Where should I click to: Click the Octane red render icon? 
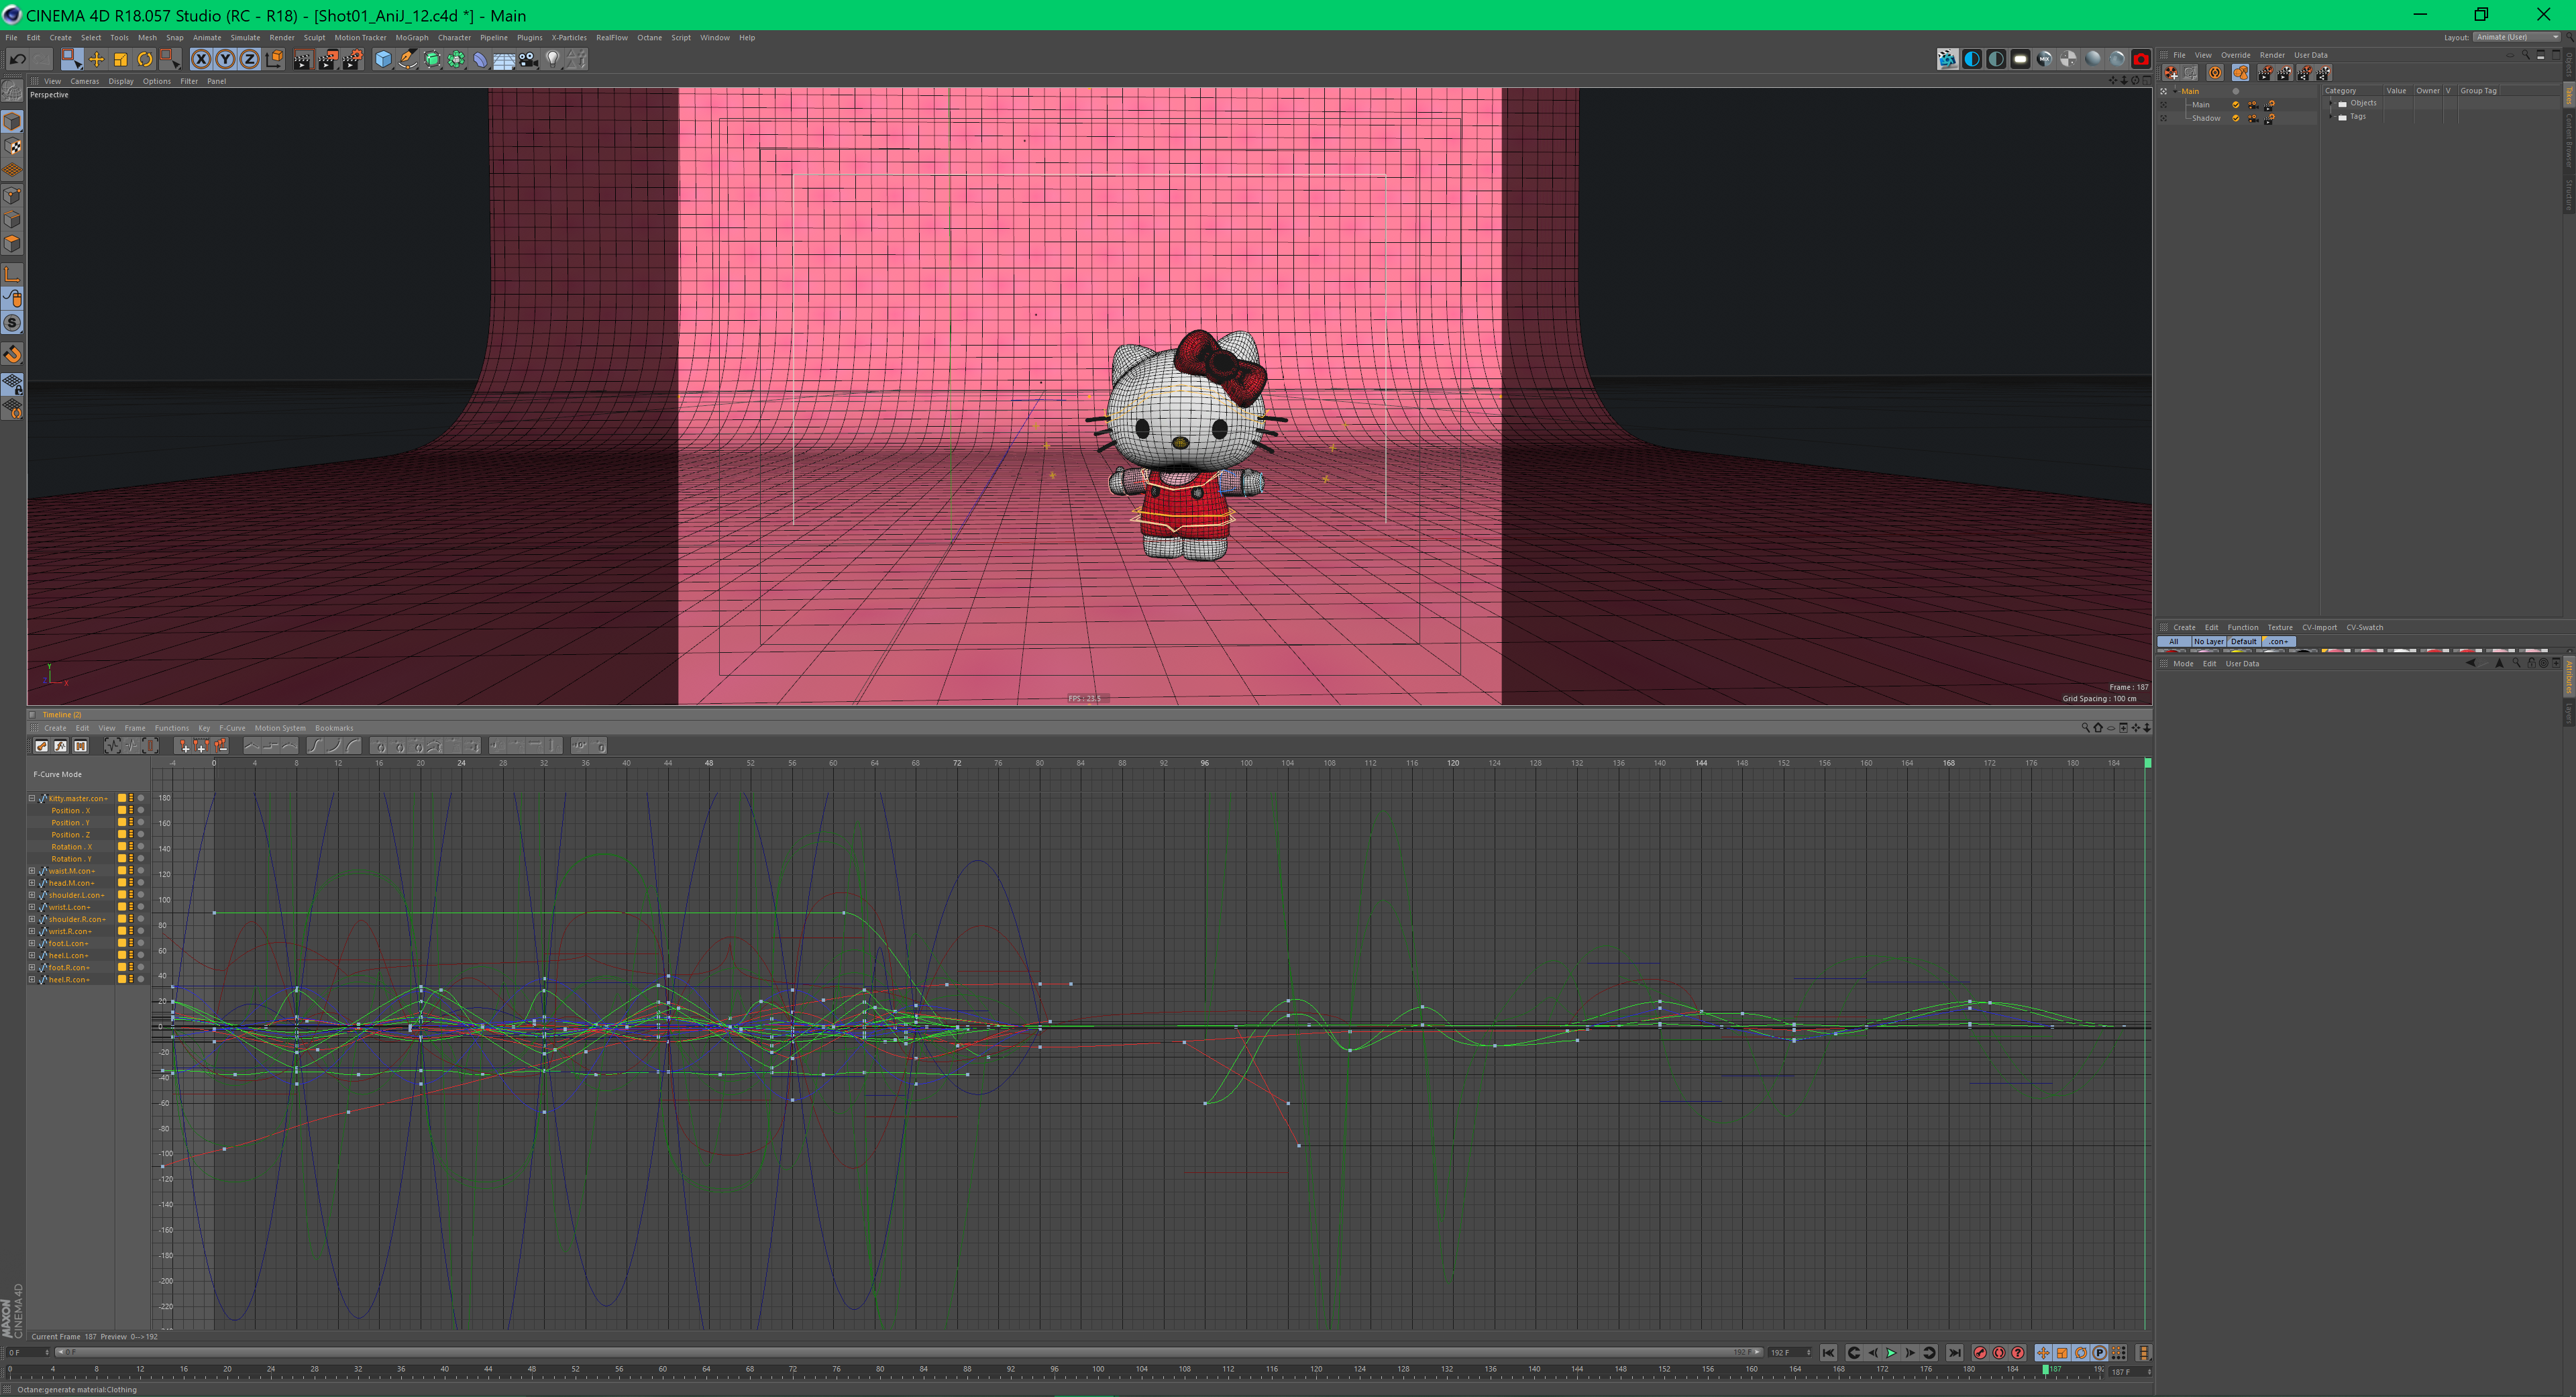(x=2140, y=59)
